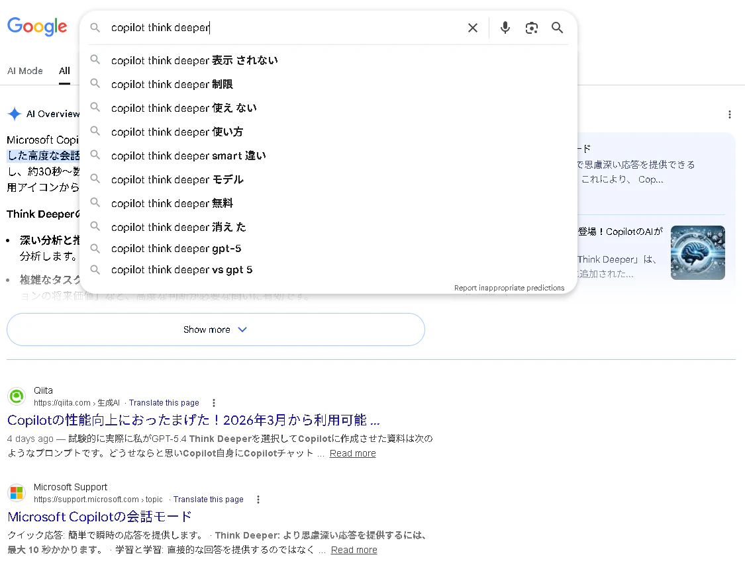This screenshot has height=567, width=745.
Task: Open Google Lens image search
Action: click(531, 28)
